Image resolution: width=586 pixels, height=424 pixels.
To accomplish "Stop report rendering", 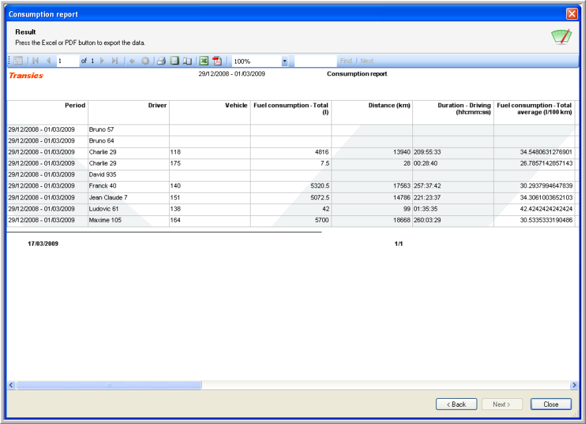I will pos(145,61).
